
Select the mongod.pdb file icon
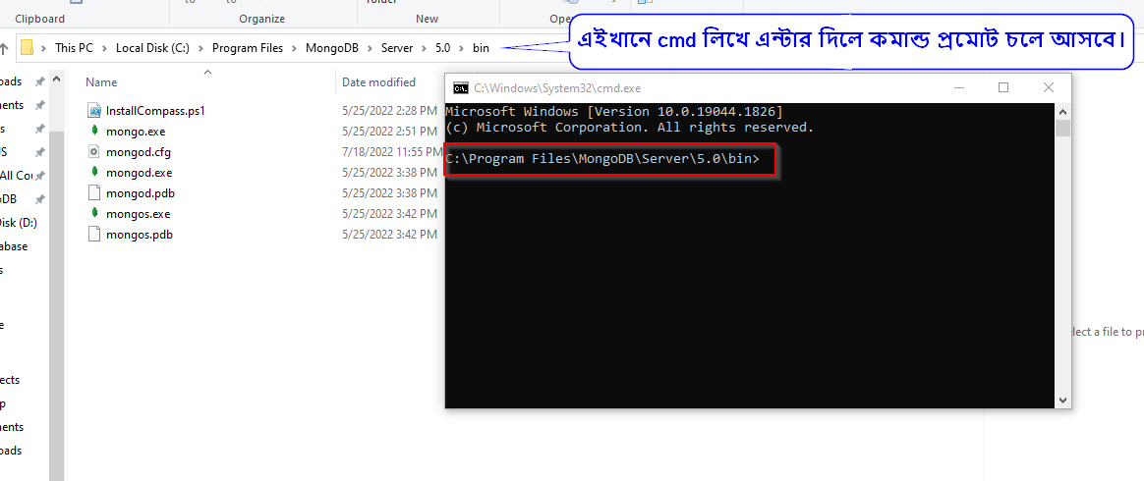[x=94, y=193]
